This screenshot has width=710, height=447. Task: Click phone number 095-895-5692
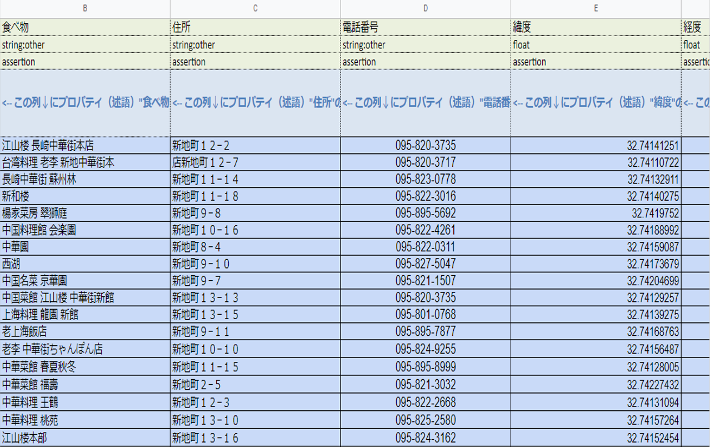tap(426, 213)
